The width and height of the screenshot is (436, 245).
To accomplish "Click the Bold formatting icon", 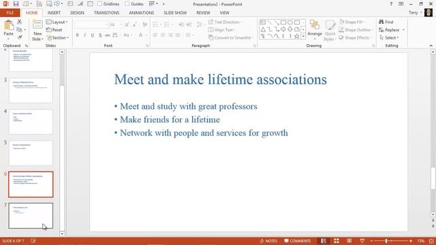I will click(77, 35).
